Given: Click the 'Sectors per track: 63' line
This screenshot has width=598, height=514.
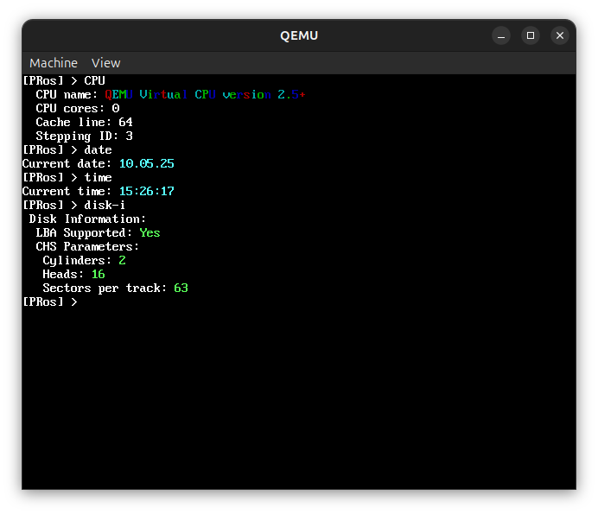Looking at the screenshot, I should pos(116,289).
